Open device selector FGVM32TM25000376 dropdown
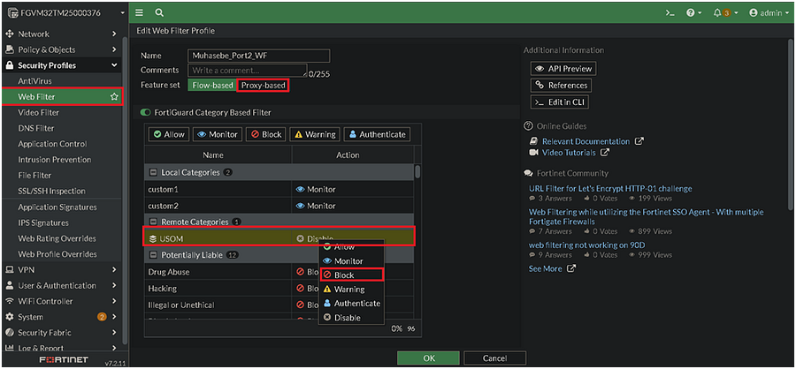Image resolution: width=796 pixels, height=369 pixels. [x=65, y=13]
